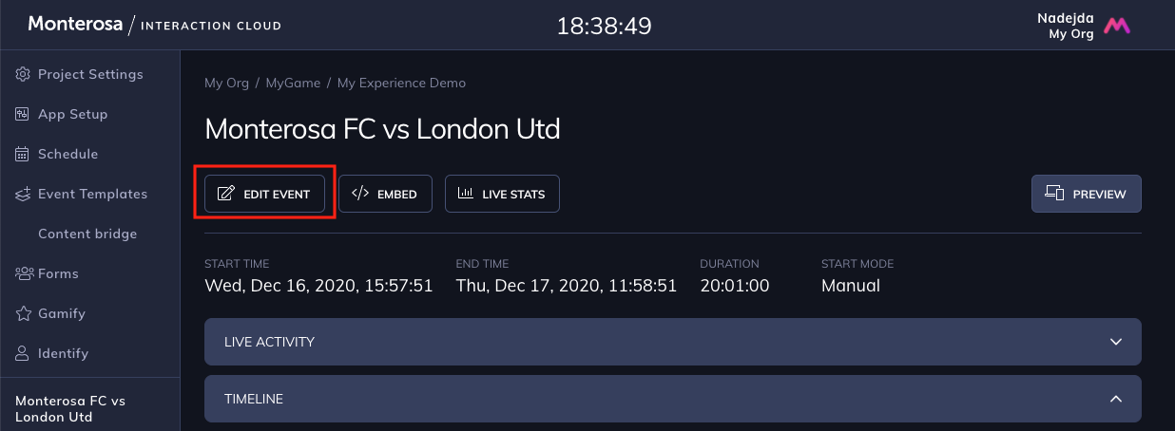Click the Edit Event button
This screenshot has width=1175, height=431.
(264, 194)
